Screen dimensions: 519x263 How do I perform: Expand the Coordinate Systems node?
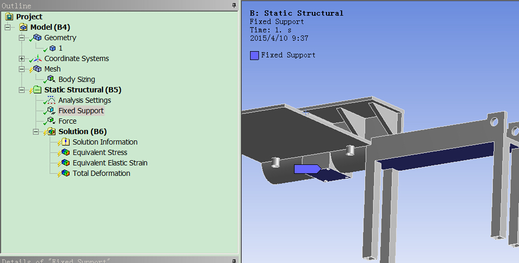(21, 58)
